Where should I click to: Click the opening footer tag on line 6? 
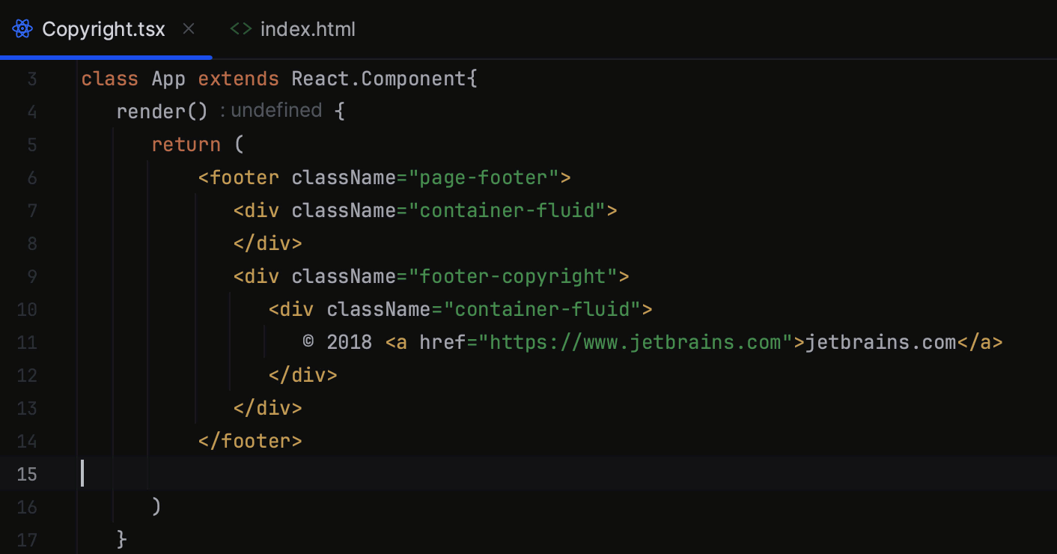238,177
